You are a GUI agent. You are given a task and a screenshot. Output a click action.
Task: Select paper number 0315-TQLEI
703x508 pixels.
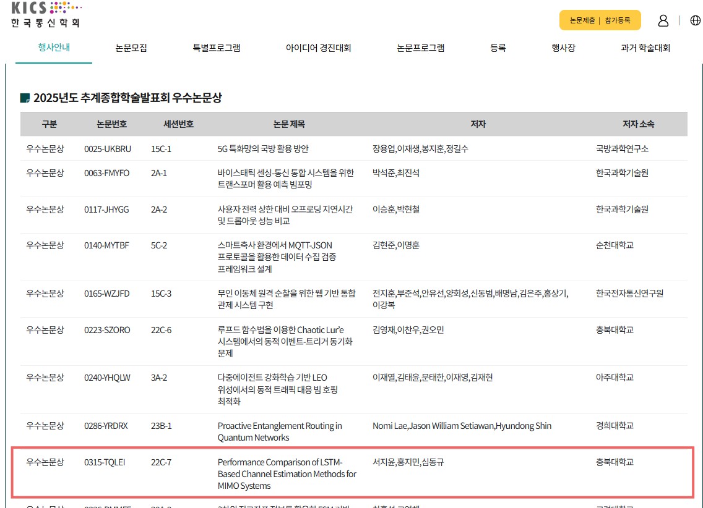[x=105, y=462]
